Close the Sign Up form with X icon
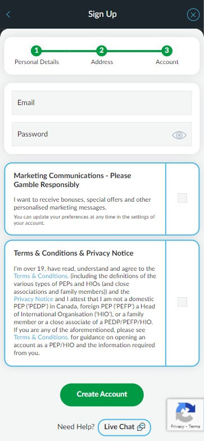The width and height of the screenshot is (204, 441). pyautogui.click(x=193, y=15)
